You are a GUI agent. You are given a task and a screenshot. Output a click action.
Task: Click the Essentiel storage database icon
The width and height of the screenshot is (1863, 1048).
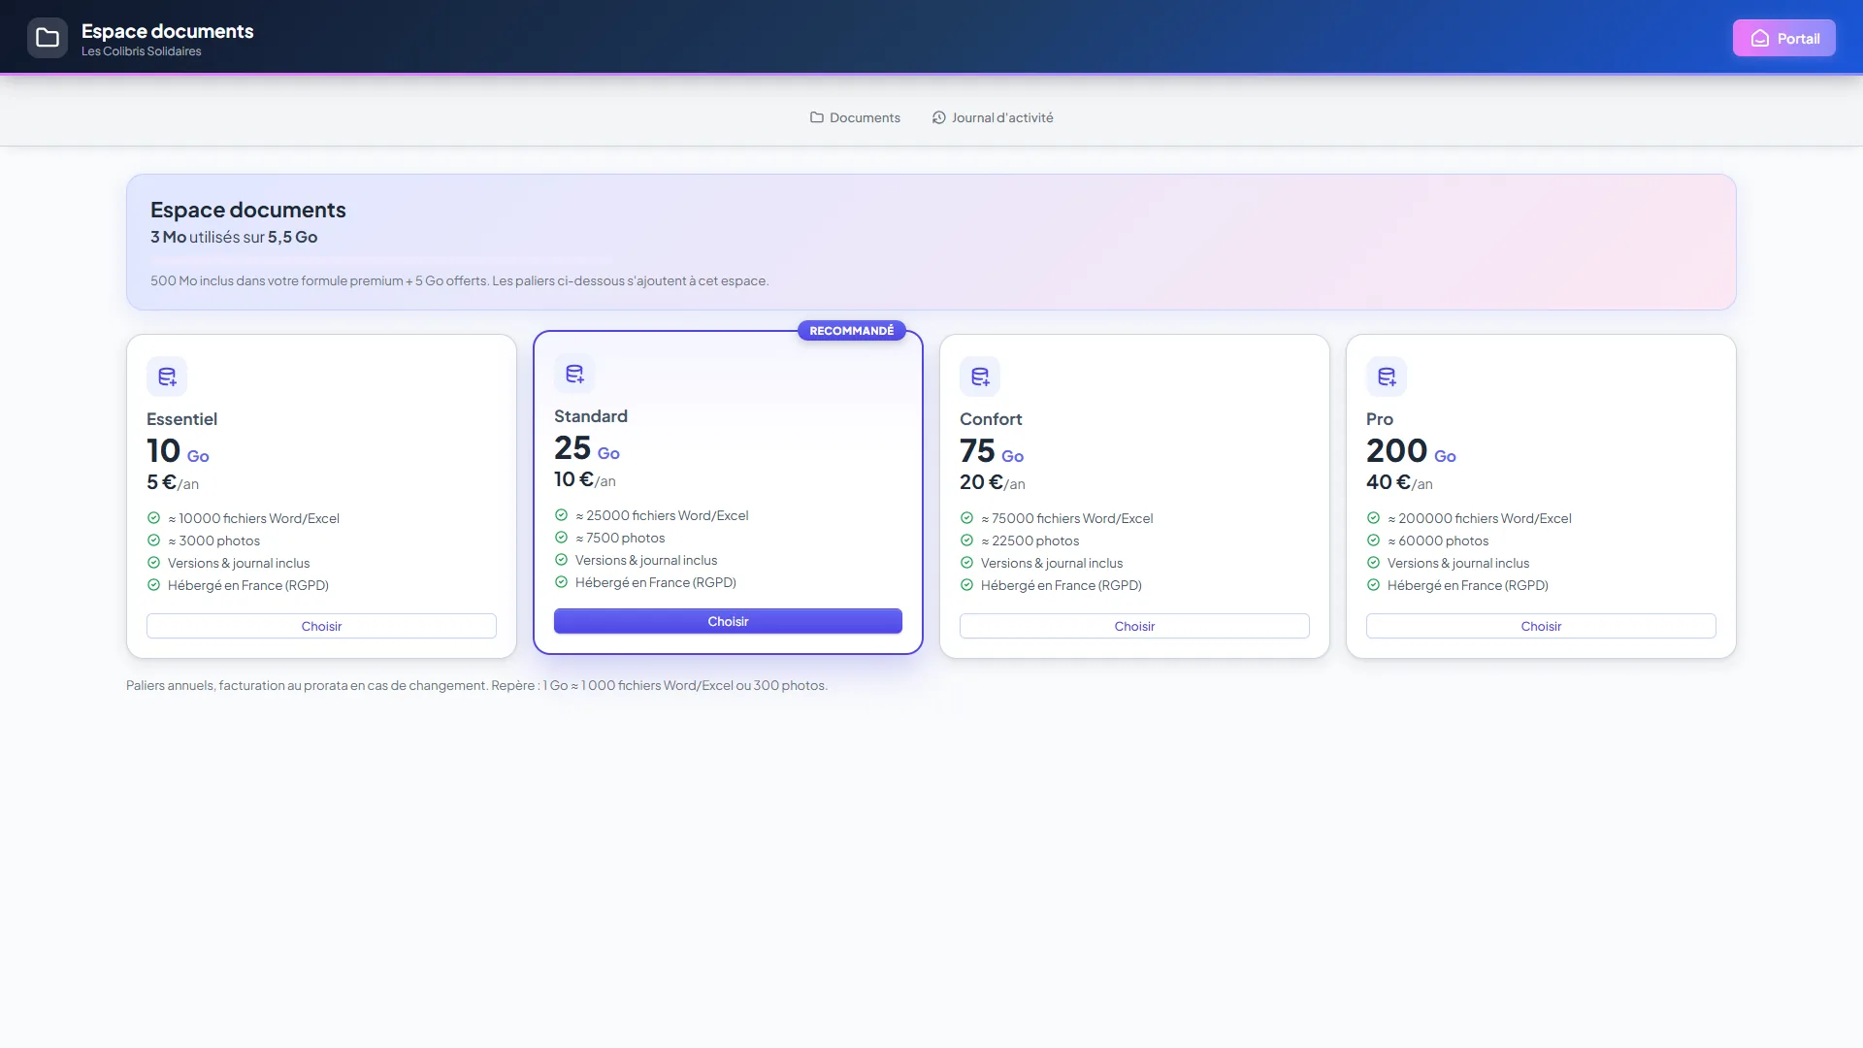(x=167, y=377)
